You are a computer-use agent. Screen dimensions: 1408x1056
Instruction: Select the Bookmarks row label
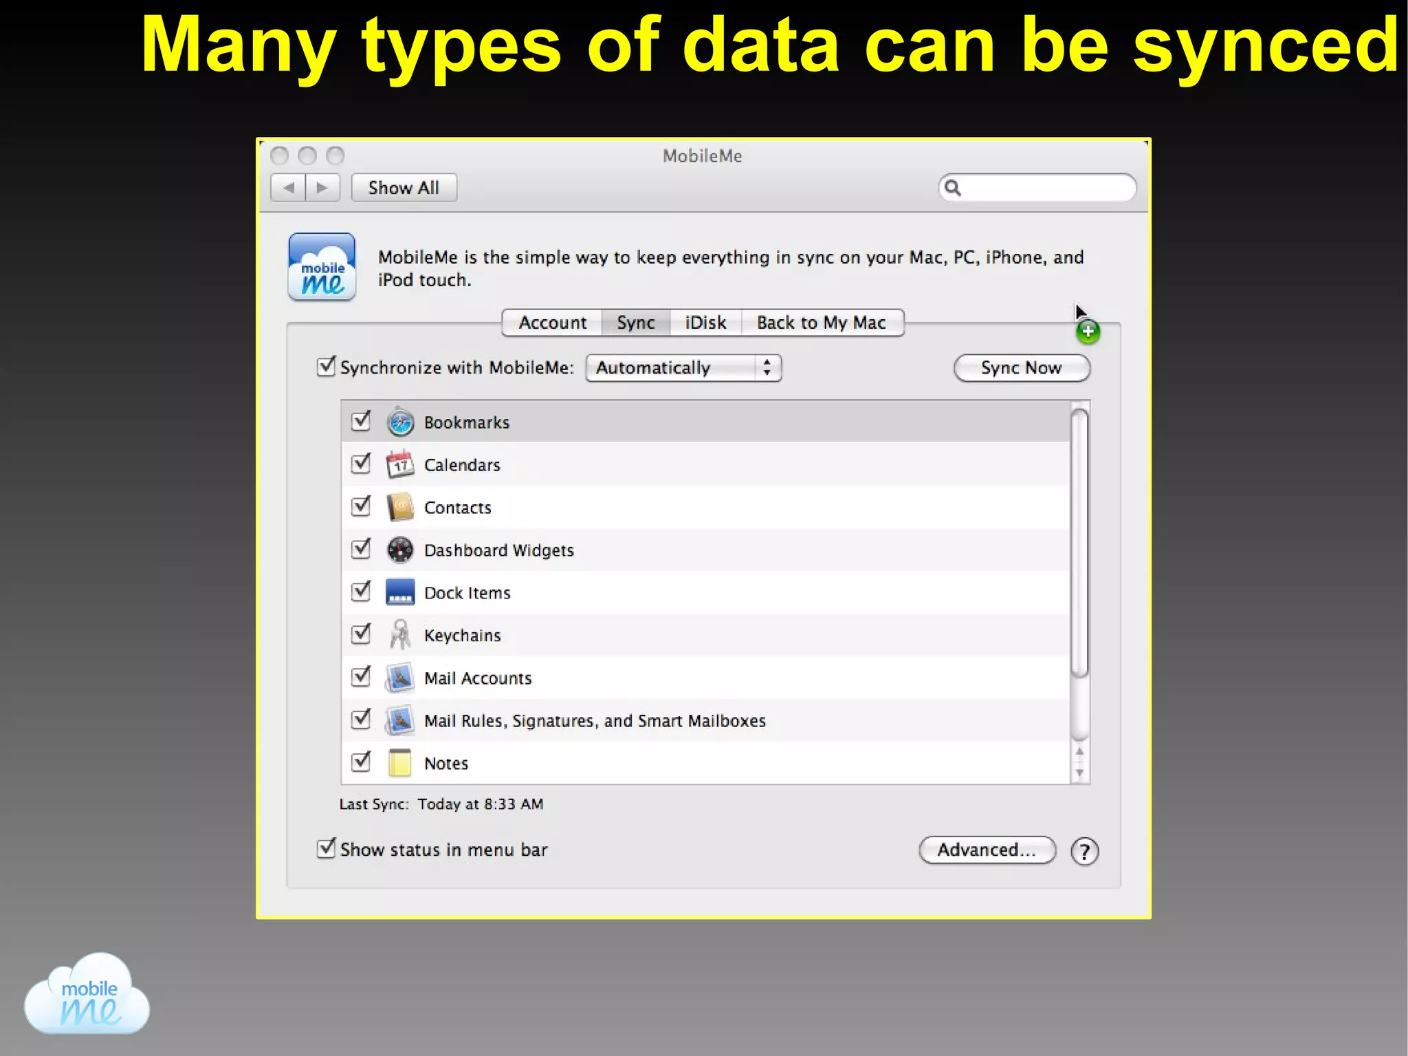(x=467, y=422)
